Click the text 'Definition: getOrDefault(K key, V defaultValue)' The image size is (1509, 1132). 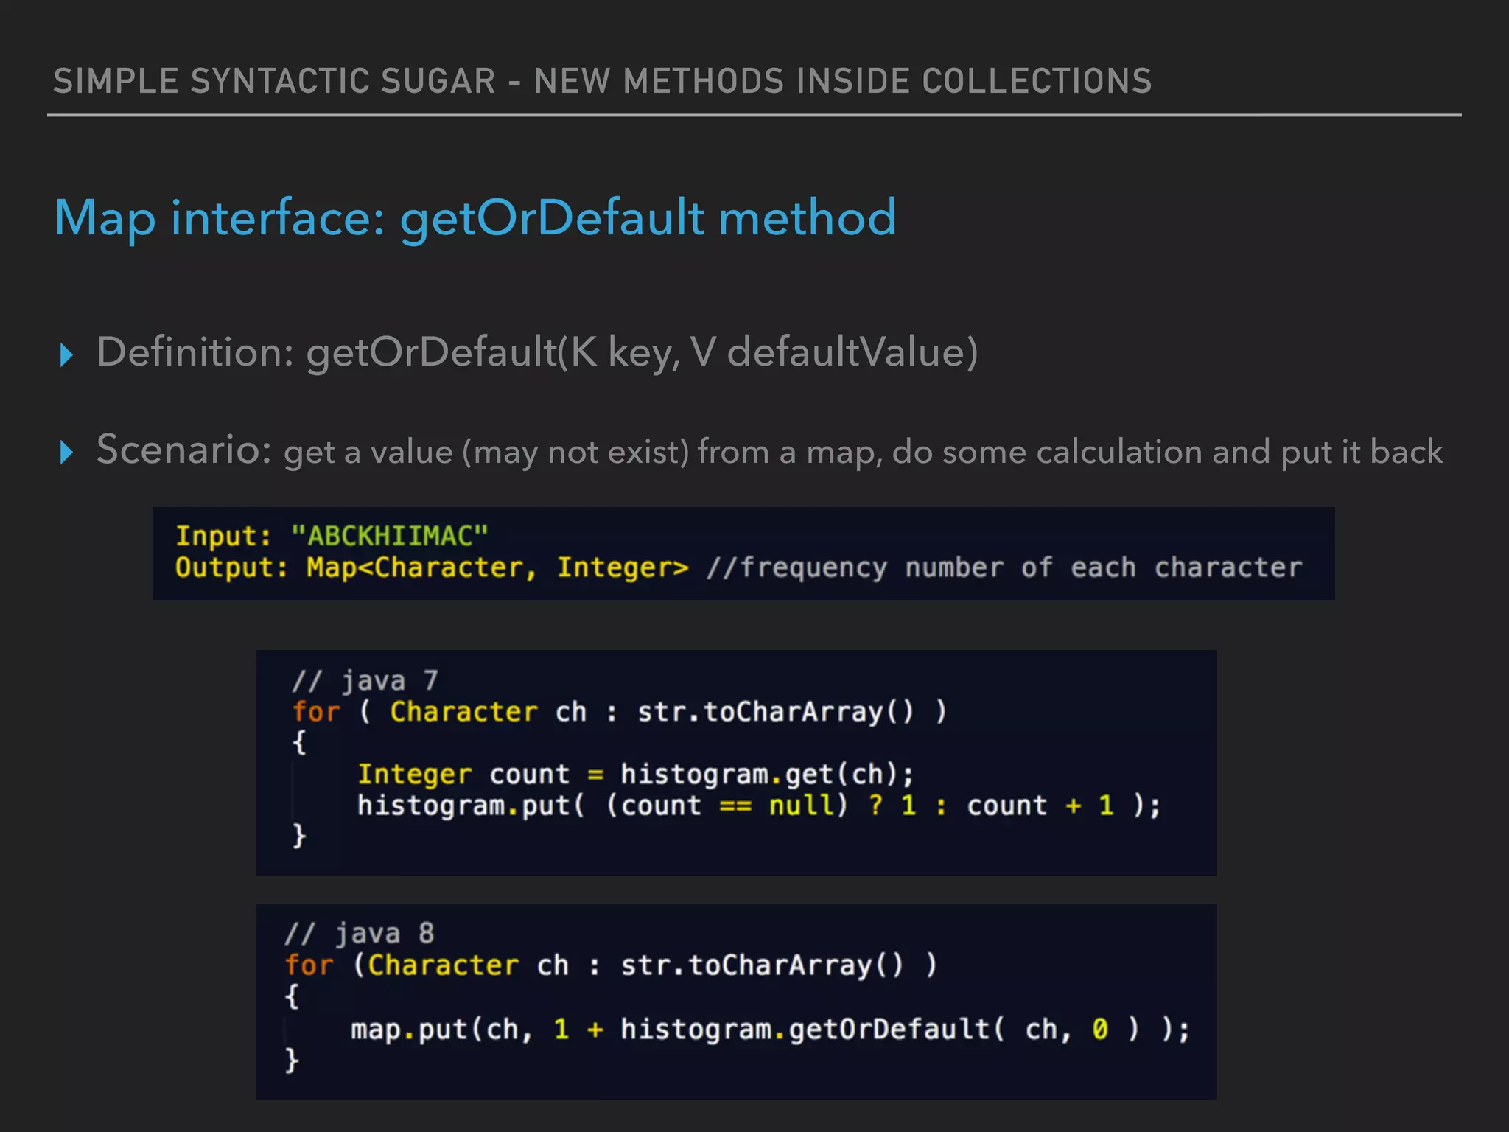click(x=537, y=352)
